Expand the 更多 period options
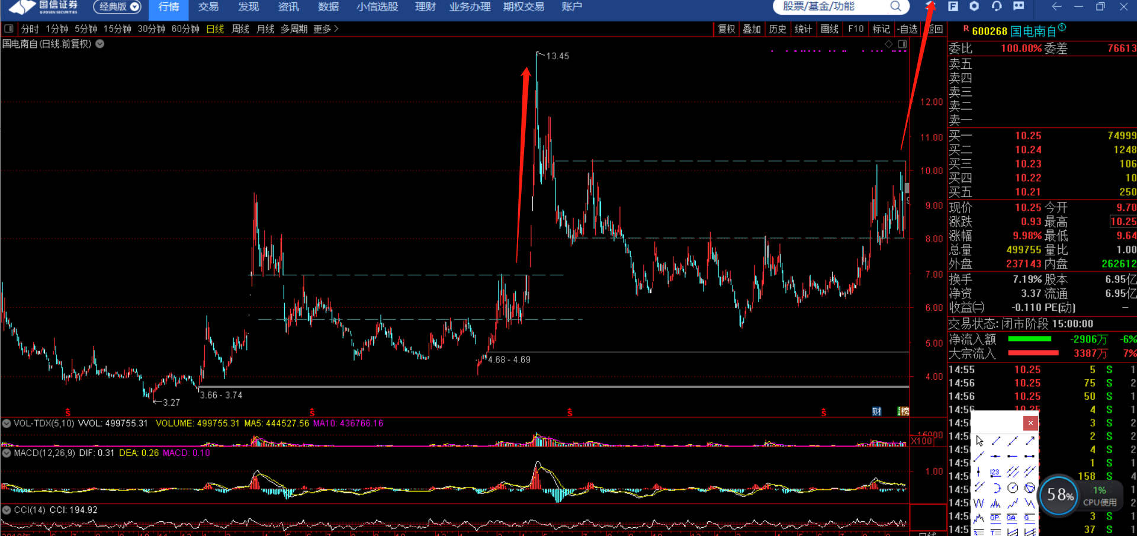1137x536 pixels. 326,29
